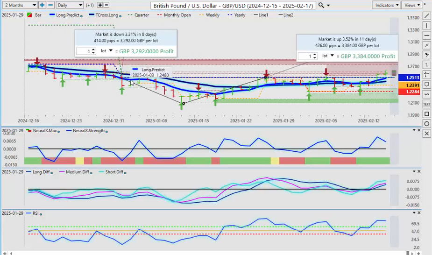The image size is (432, 255).
Task: Open the Daily interval dropdown
Action: click(70, 5)
